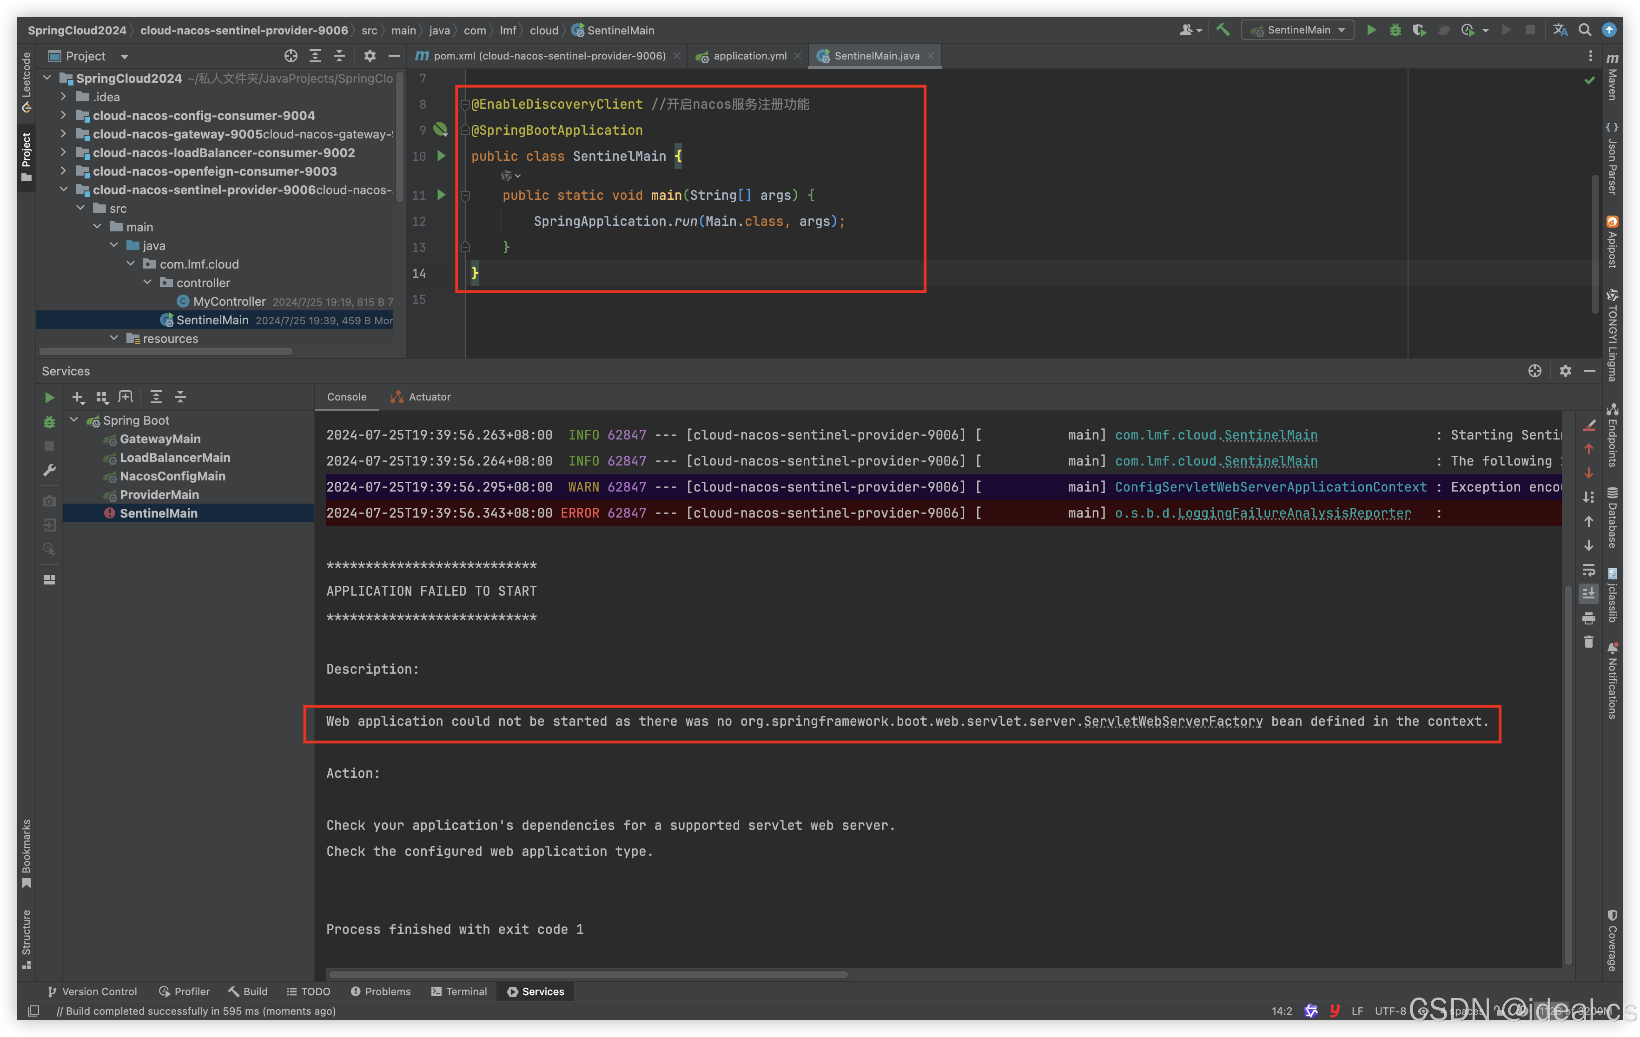1640x1037 pixels.
Task: Collapse the Spring Boot services node
Action: pyautogui.click(x=74, y=420)
